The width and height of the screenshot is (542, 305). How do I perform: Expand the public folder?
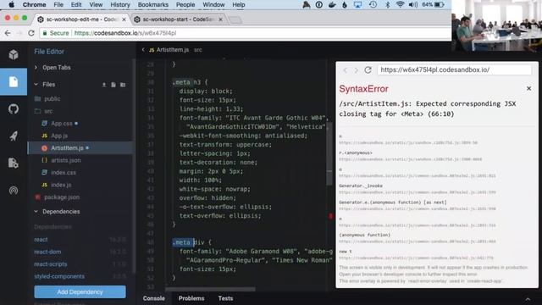pos(47,99)
